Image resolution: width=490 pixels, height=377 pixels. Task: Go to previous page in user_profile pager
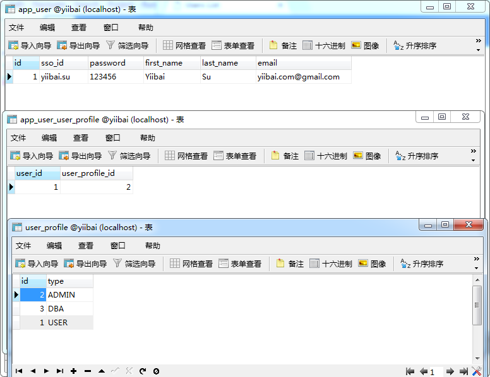[x=424, y=371]
